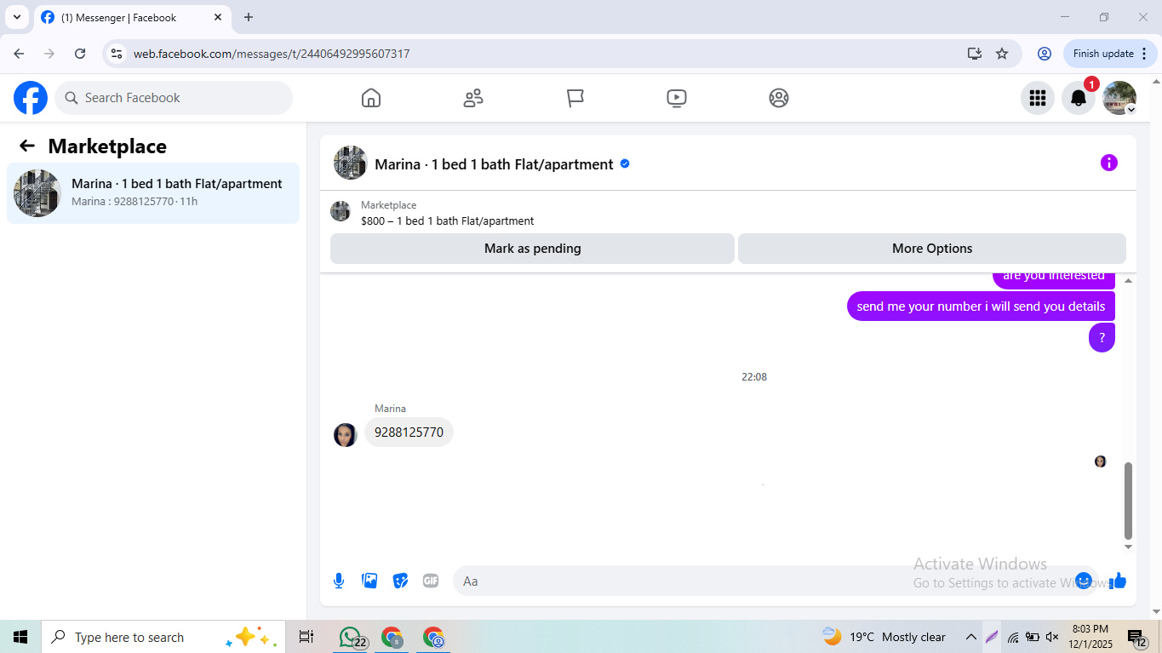Open the Facebook apps grid menu

click(x=1038, y=98)
